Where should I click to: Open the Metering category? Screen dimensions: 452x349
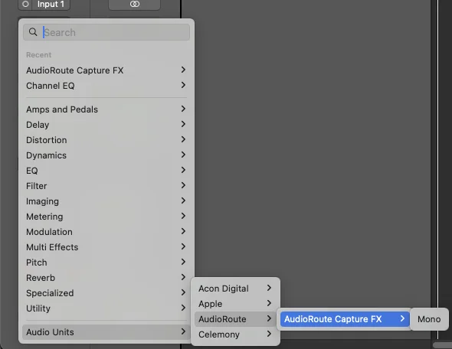click(x=106, y=217)
